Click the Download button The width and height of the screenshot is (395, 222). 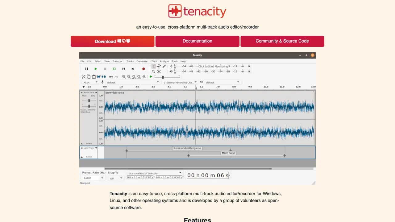[x=112, y=41]
